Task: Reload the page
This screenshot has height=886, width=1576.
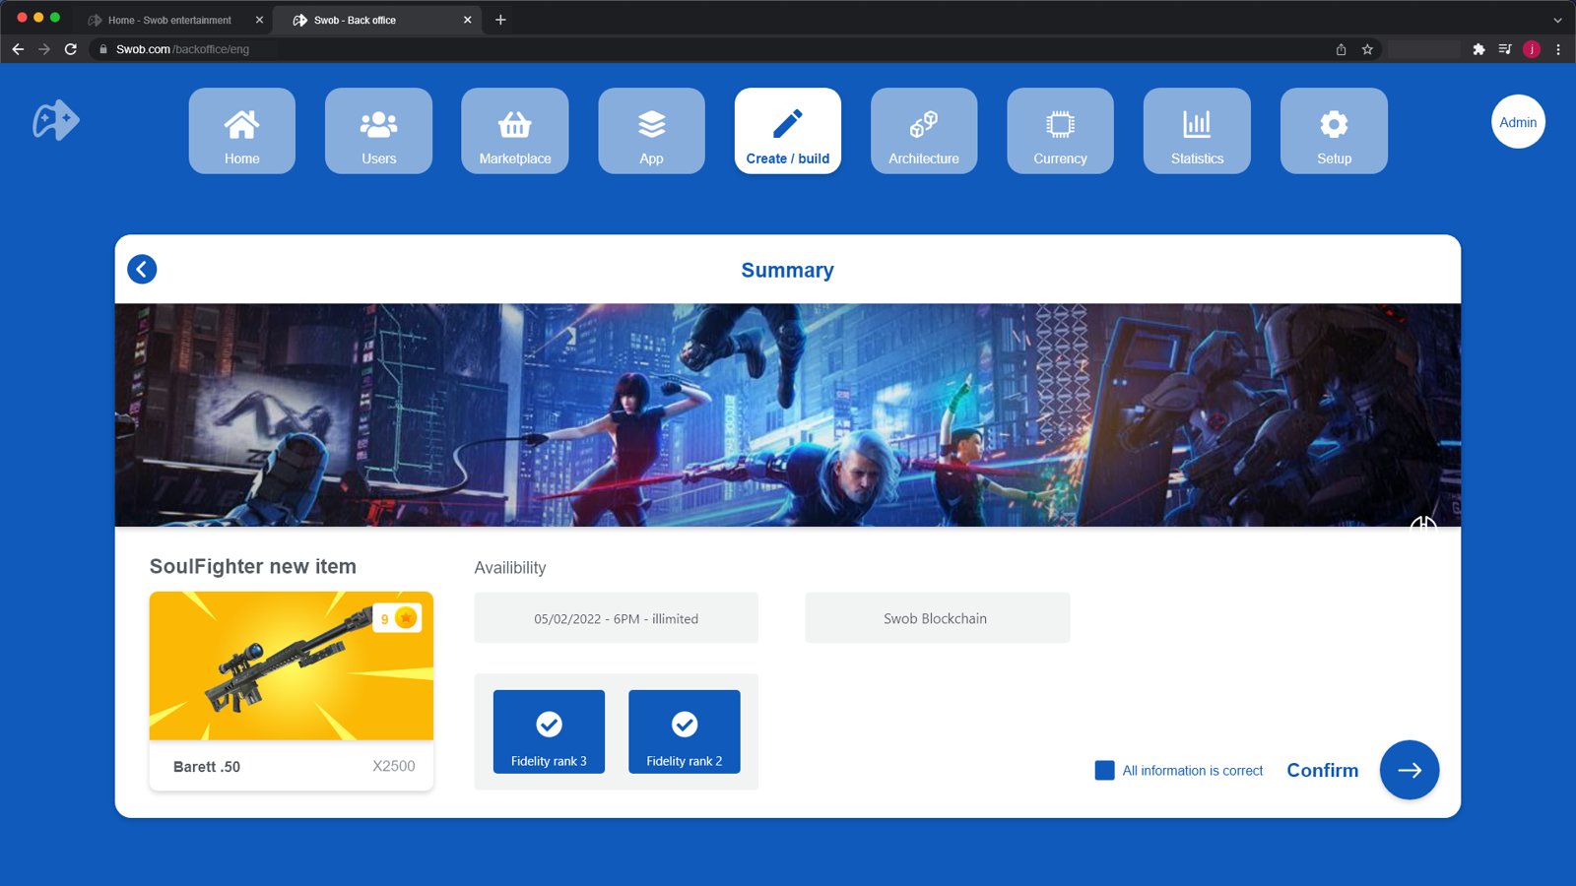Action: (x=71, y=49)
